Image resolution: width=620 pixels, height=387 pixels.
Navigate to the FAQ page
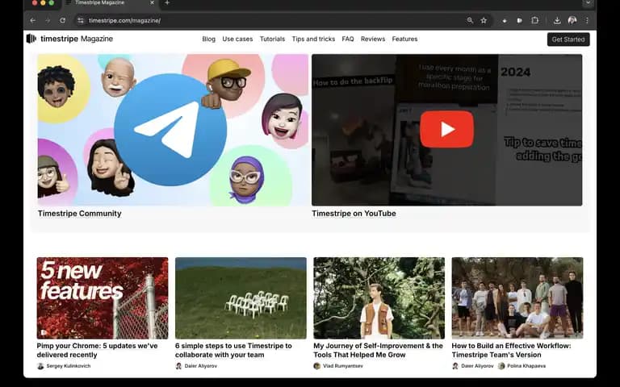tap(348, 39)
